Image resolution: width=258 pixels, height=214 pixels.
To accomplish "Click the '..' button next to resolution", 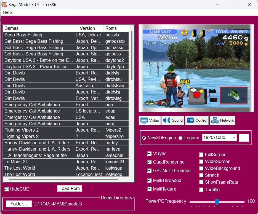I will pos(244,138).
